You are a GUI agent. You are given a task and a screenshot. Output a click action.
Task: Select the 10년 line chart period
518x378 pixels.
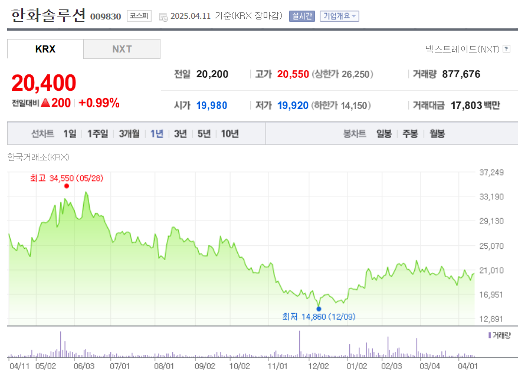tap(230, 134)
